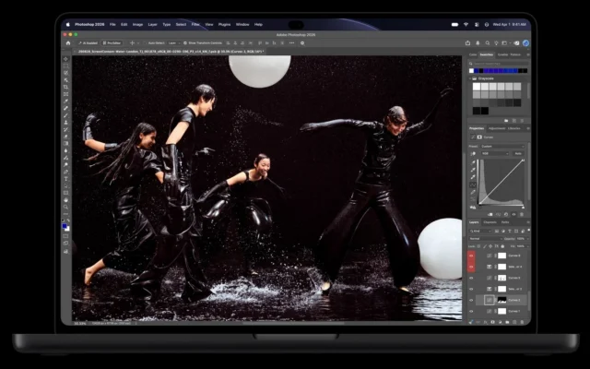The height and width of the screenshot is (369, 590).
Task: Delete swatch using Swatches panel trash icon
Action: pyautogui.click(x=522, y=121)
